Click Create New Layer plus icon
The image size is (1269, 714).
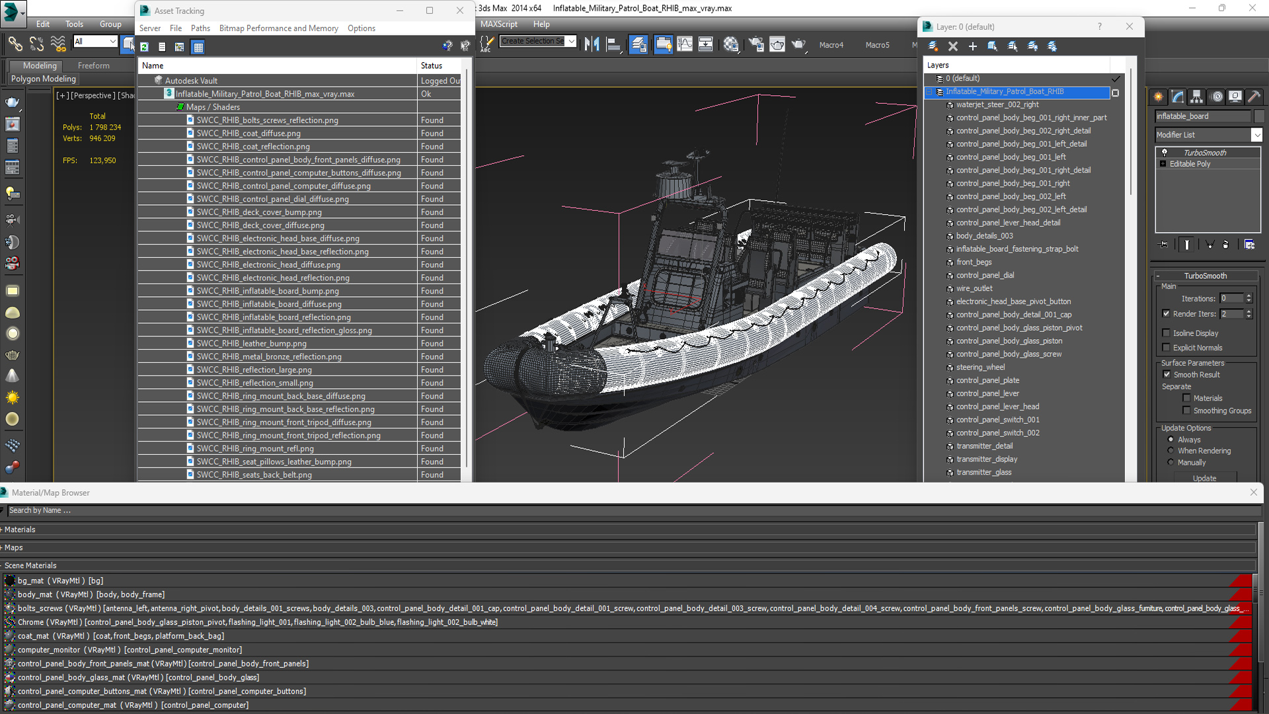(x=972, y=46)
